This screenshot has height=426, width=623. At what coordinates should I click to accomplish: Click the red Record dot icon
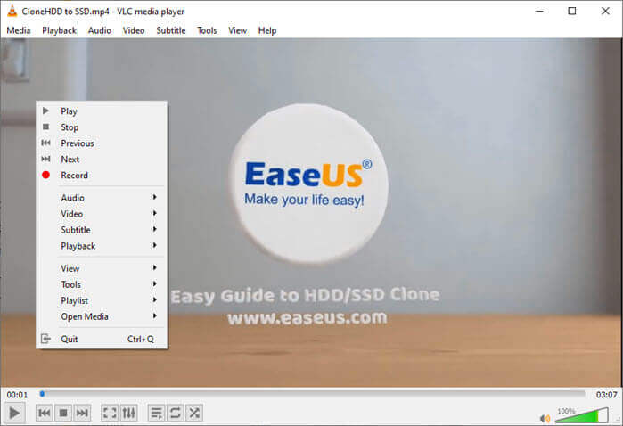[x=45, y=175]
